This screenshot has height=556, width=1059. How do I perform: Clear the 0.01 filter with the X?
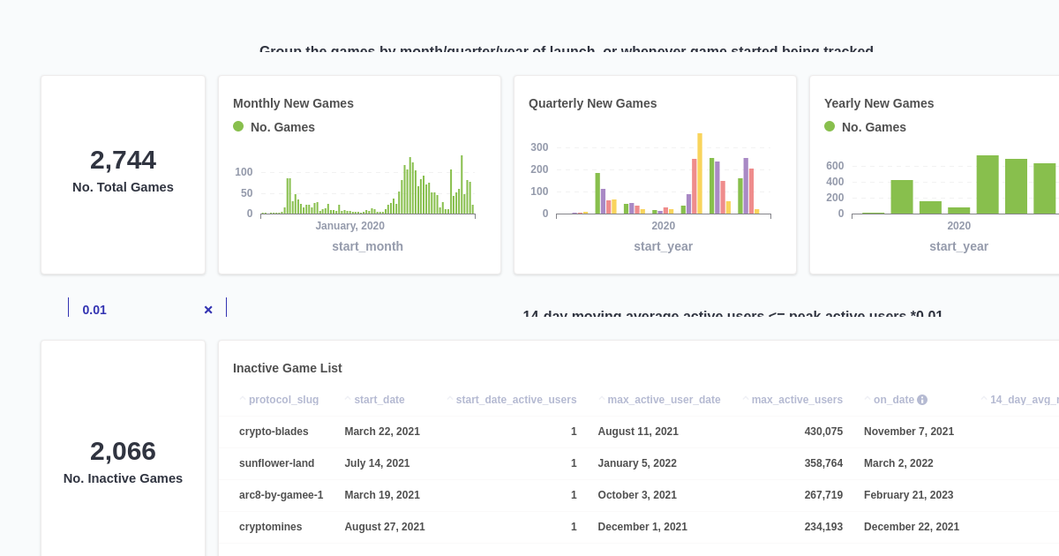pos(208,310)
